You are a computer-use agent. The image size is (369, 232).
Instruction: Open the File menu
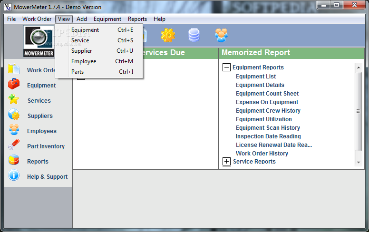point(11,19)
